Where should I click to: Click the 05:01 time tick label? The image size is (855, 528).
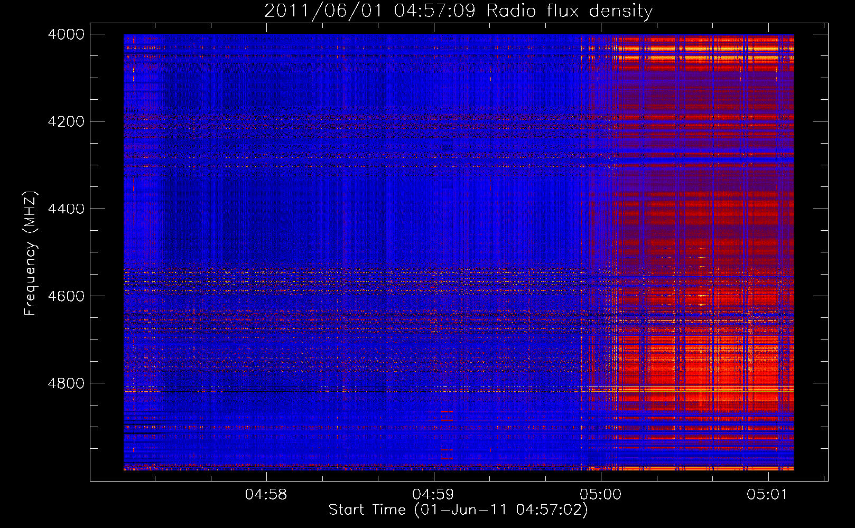pyautogui.click(x=767, y=495)
